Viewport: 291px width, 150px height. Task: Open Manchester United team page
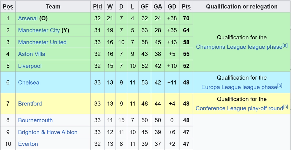pos(42,42)
